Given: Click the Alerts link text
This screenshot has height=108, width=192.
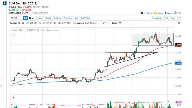Looking at the screenshot, I should tap(160, 13).
